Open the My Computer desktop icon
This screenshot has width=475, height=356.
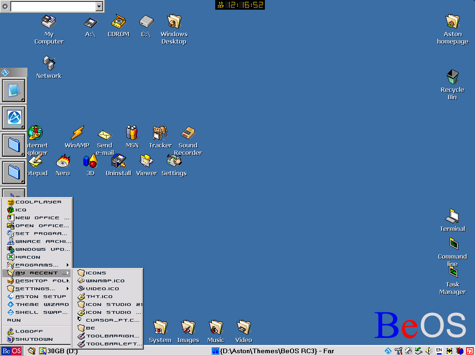[x=49, y=29]
